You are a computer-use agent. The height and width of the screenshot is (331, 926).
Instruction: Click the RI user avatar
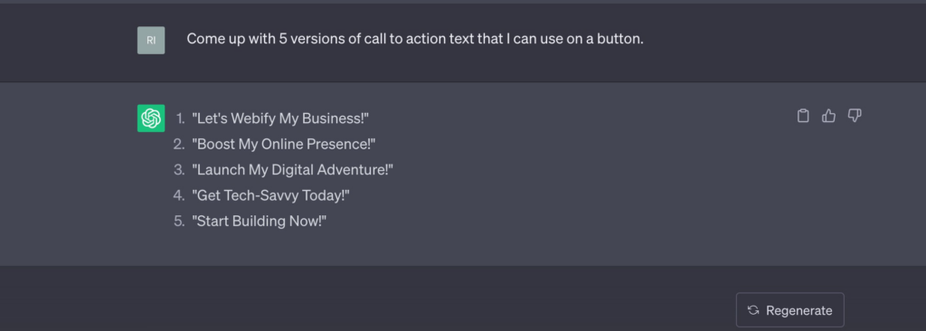click(151, 40)
